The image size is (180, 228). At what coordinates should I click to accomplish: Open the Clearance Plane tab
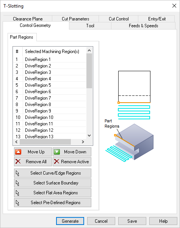[28, 19]
